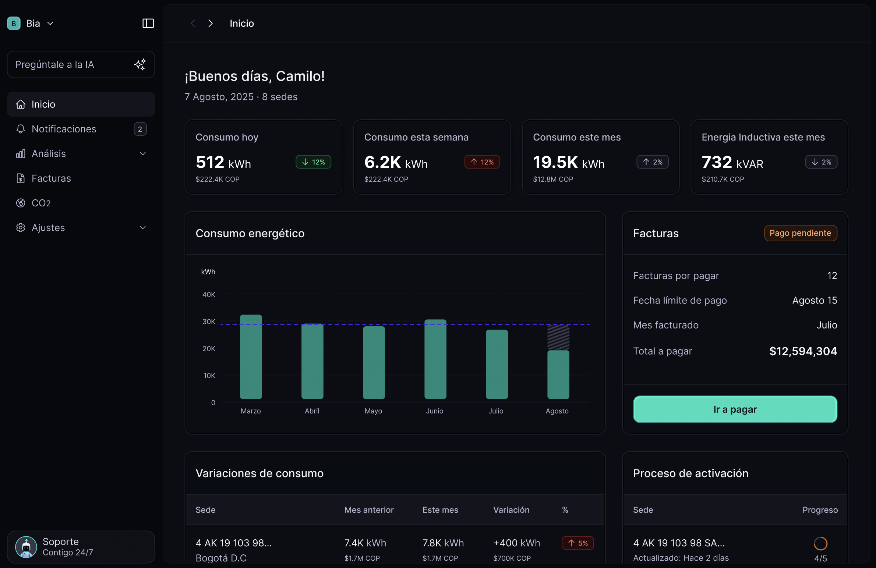Click the Análisis bar chart icon
The height and width of the screenshot is (568, 876).
coord(21,154)
